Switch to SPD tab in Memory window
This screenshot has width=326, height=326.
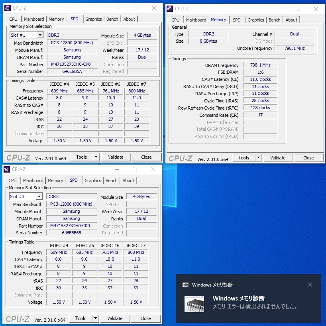(237, 20)
